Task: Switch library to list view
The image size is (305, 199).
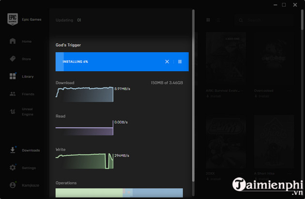Action: pos(218,20)
